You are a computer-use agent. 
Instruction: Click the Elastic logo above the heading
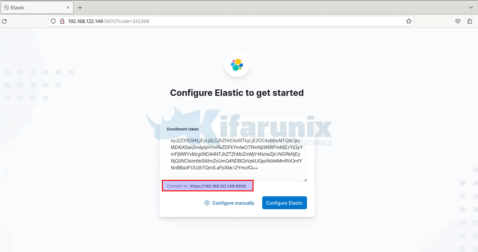pos(237,64)
